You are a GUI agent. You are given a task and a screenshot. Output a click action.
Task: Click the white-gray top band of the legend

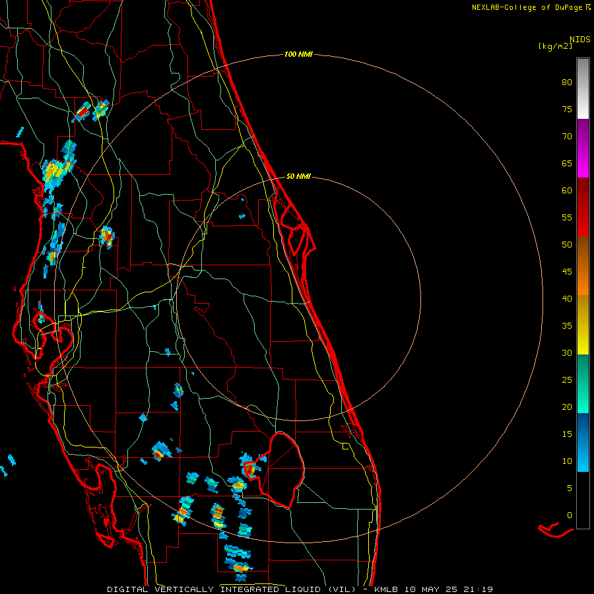[583, 88]
